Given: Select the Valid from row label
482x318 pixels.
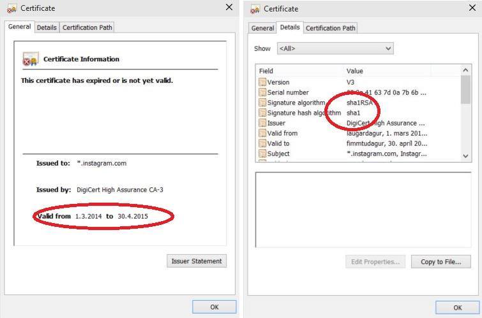Looking at the screenshot, I should 282,133.
